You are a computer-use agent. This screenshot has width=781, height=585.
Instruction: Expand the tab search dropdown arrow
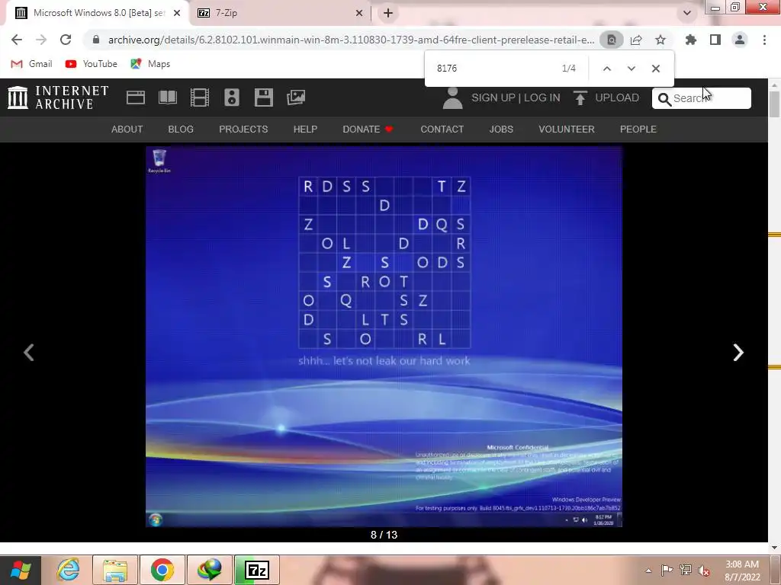pyautogui.click(x=687, y=13)
